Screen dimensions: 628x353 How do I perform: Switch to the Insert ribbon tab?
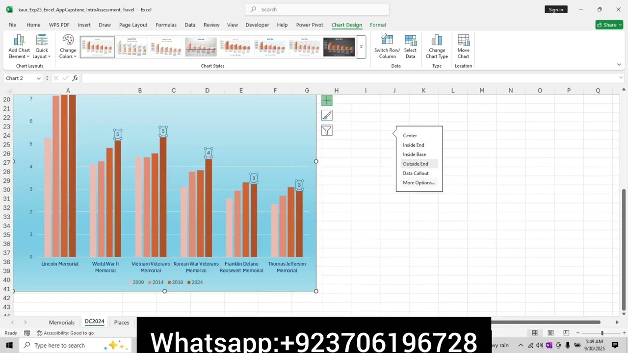tap(84, 25)
